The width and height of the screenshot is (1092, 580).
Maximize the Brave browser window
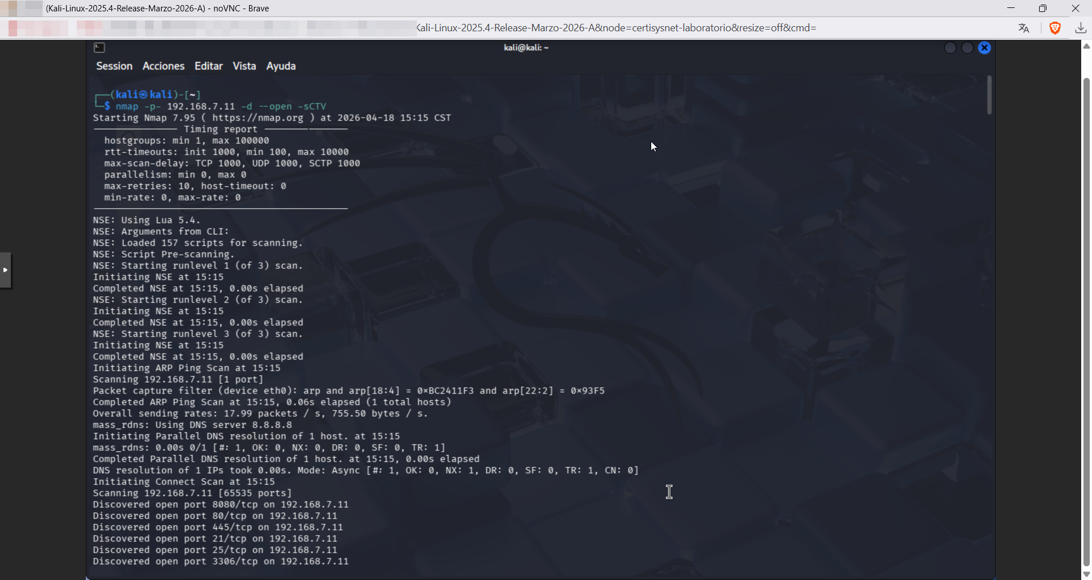[x=1043, y=8]
